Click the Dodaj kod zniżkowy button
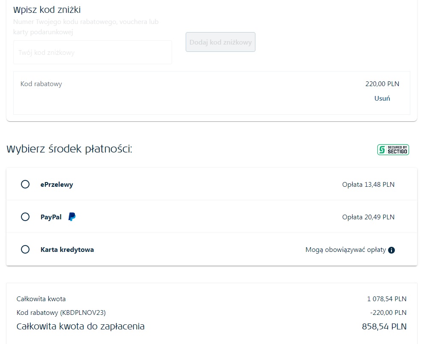This screenshot has height=344, width=421. coord(220,42)
